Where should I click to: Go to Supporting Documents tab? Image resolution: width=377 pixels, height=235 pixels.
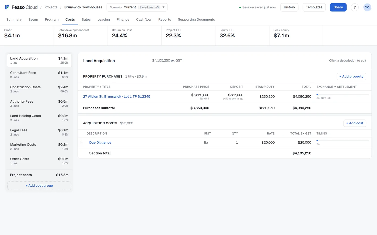point(196,20)
